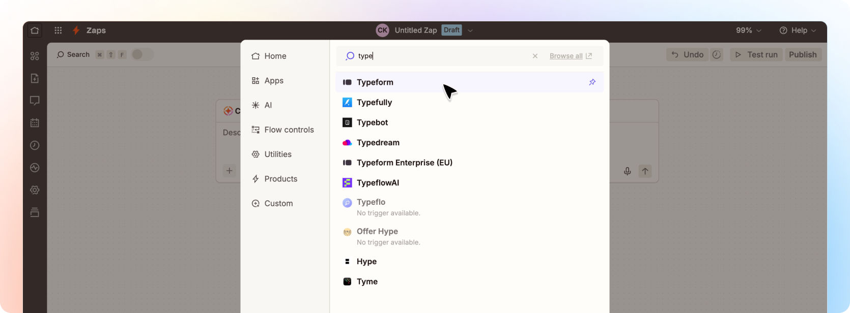Screen dimensions: 850x313
Task: Click the upward arrow send icon
Action: pyautogui.click(x=645, y=171)
